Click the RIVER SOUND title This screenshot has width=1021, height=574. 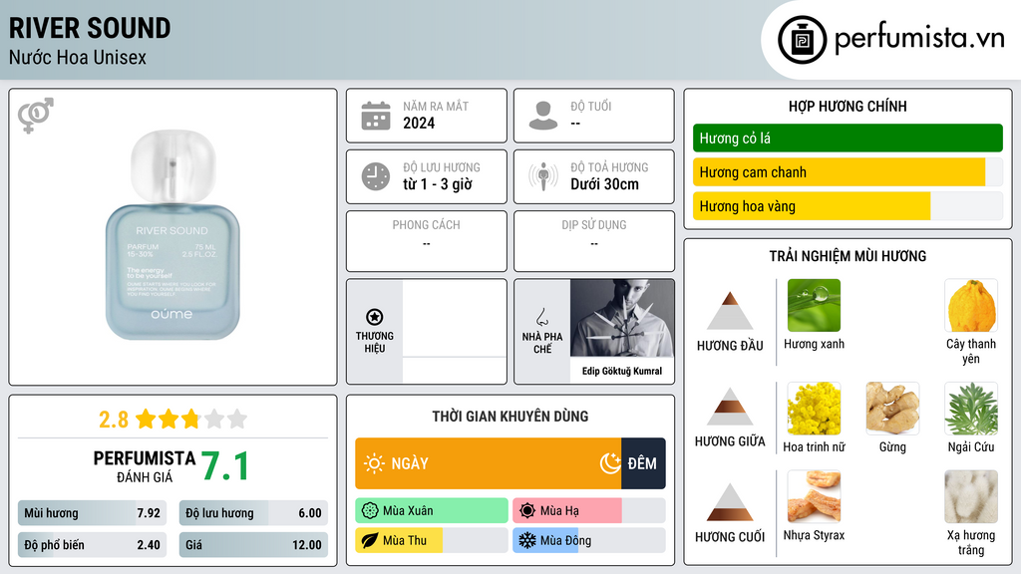[x=90, y=28]
